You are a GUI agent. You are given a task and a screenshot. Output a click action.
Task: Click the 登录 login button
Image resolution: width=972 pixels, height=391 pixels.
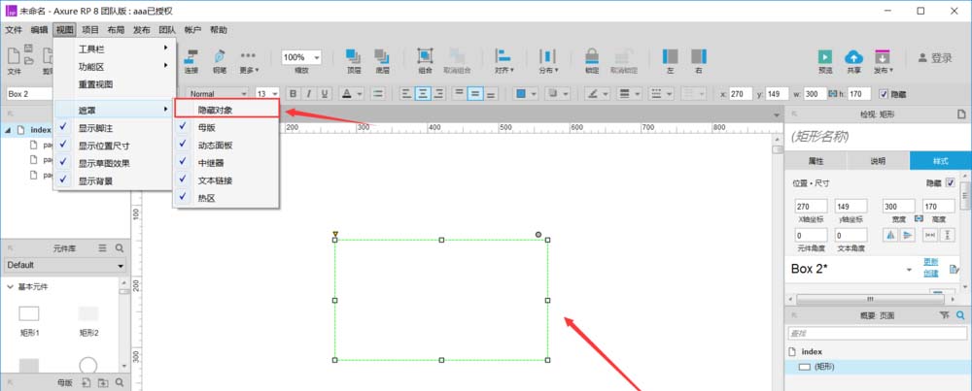click(935, 57)
